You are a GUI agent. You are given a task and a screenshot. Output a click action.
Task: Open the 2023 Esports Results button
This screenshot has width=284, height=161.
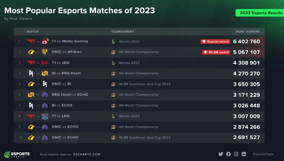[x=260, y=13]
